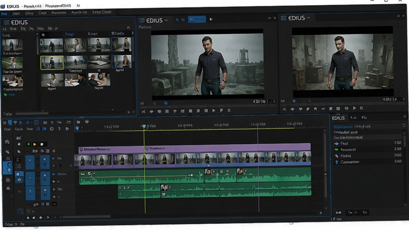Click the last icon in right monitor controls
This screenshot has width=409, height=230.
[x=361, y=108]
